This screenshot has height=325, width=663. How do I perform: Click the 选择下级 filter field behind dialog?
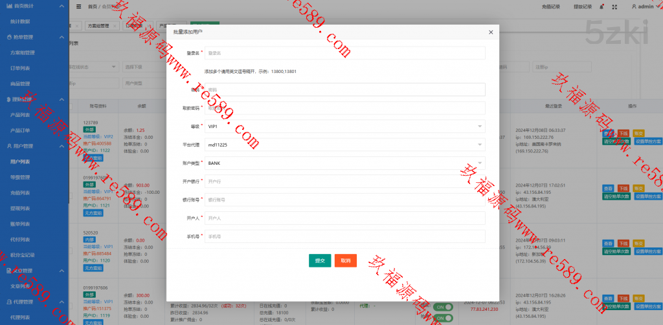144,67
